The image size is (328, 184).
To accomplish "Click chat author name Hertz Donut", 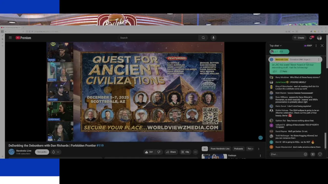I will (x=281, y=106).
